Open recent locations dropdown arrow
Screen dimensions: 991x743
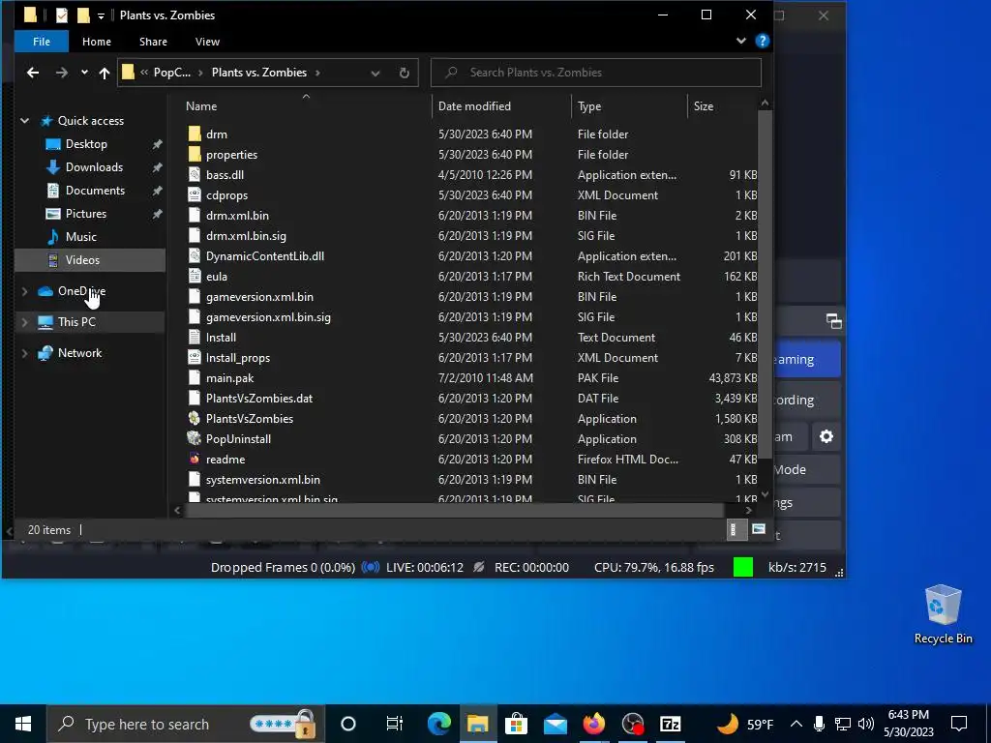(x=85, y=73)
